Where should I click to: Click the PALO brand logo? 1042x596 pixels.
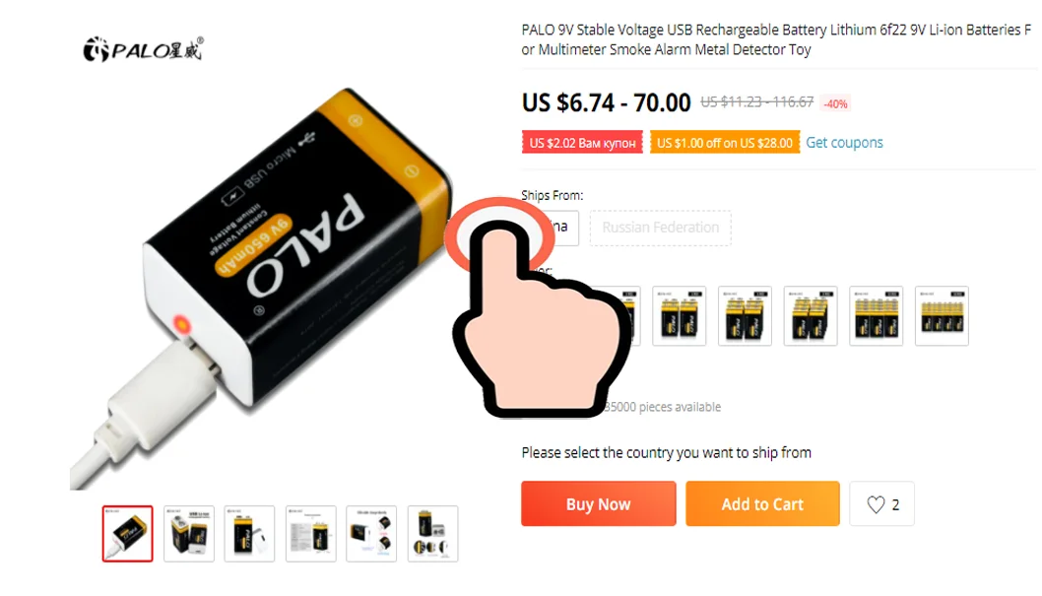143,49
